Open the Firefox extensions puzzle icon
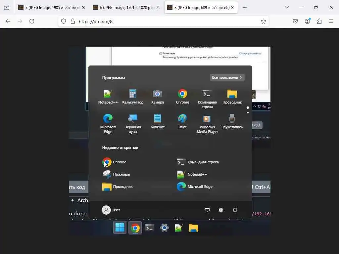 pos(319,21)
